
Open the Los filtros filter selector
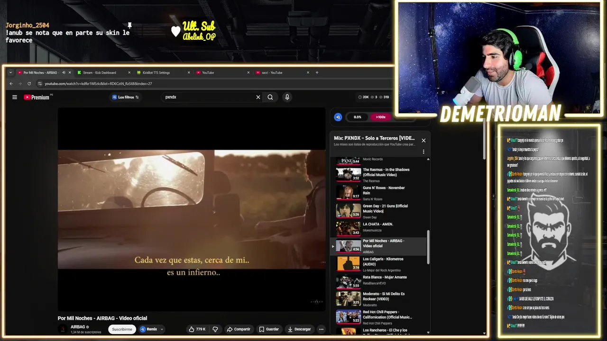(x=125, y=97)
